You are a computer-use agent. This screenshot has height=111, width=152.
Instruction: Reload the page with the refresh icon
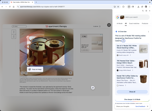click(10, 7)
